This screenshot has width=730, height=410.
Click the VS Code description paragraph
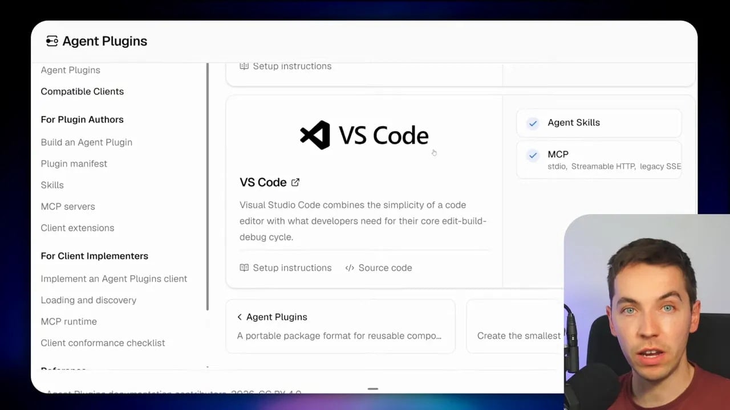tap(363, 221)
